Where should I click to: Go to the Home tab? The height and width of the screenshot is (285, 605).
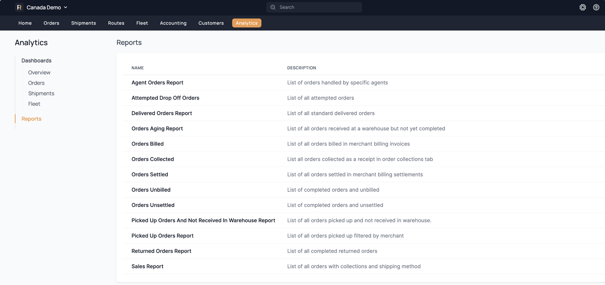(x=25, y=23)
